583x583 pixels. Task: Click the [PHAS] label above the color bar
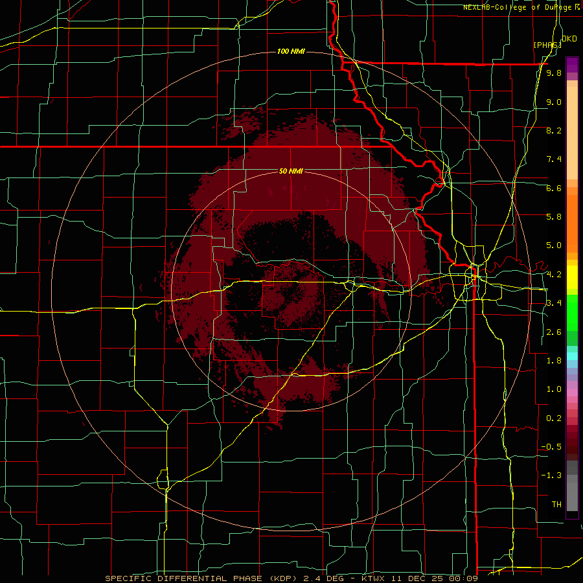tap(547, 45)
